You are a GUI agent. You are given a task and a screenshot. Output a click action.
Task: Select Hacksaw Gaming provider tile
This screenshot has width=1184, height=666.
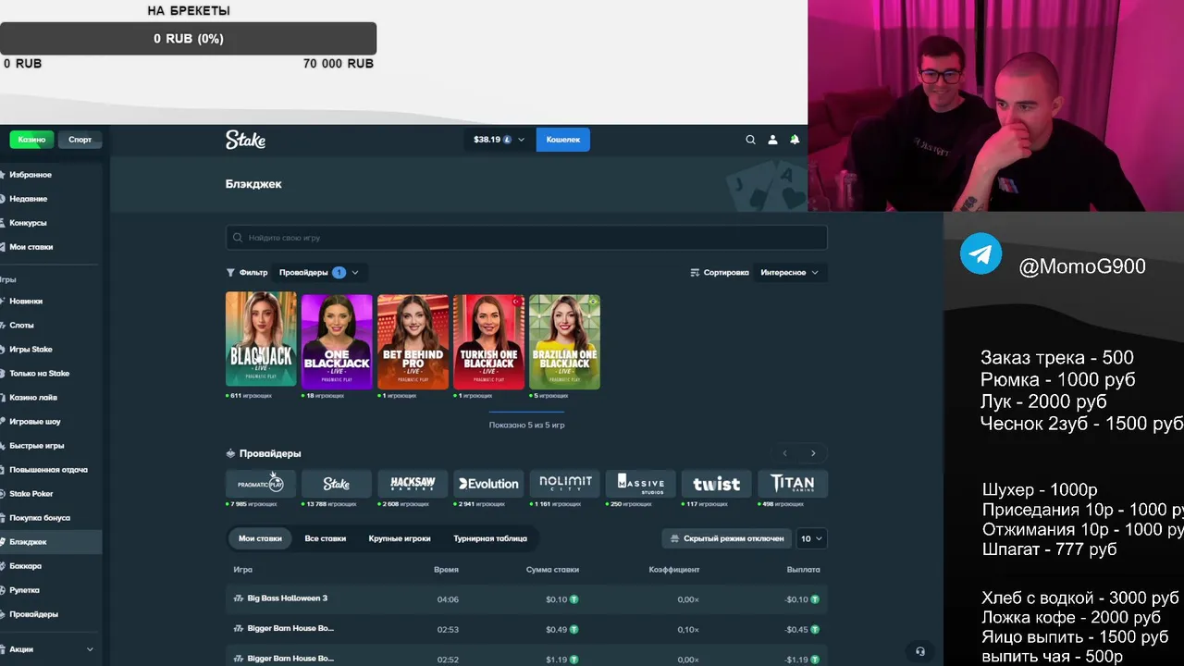pos(413,484)
